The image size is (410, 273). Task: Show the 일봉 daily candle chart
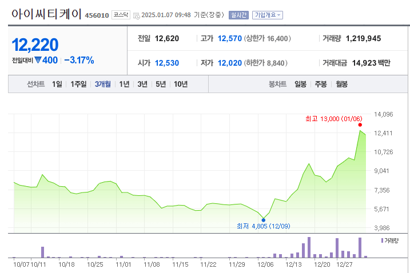300,84
